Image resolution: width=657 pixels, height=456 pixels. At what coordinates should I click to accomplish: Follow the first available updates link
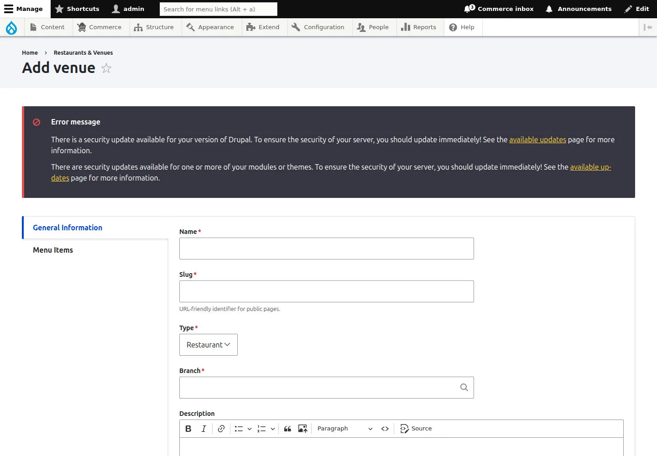(x=537, y=140)
